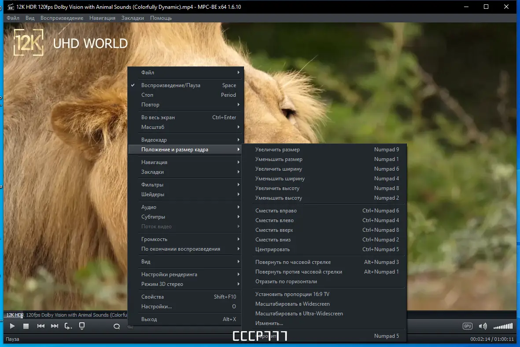Click the GPU indicator icon

pyautogui.click(x=467, y=326)
